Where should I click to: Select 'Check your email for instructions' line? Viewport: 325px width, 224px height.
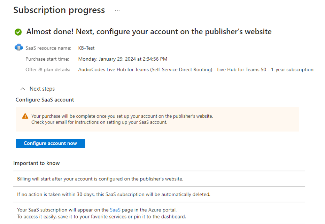[99, 122]
